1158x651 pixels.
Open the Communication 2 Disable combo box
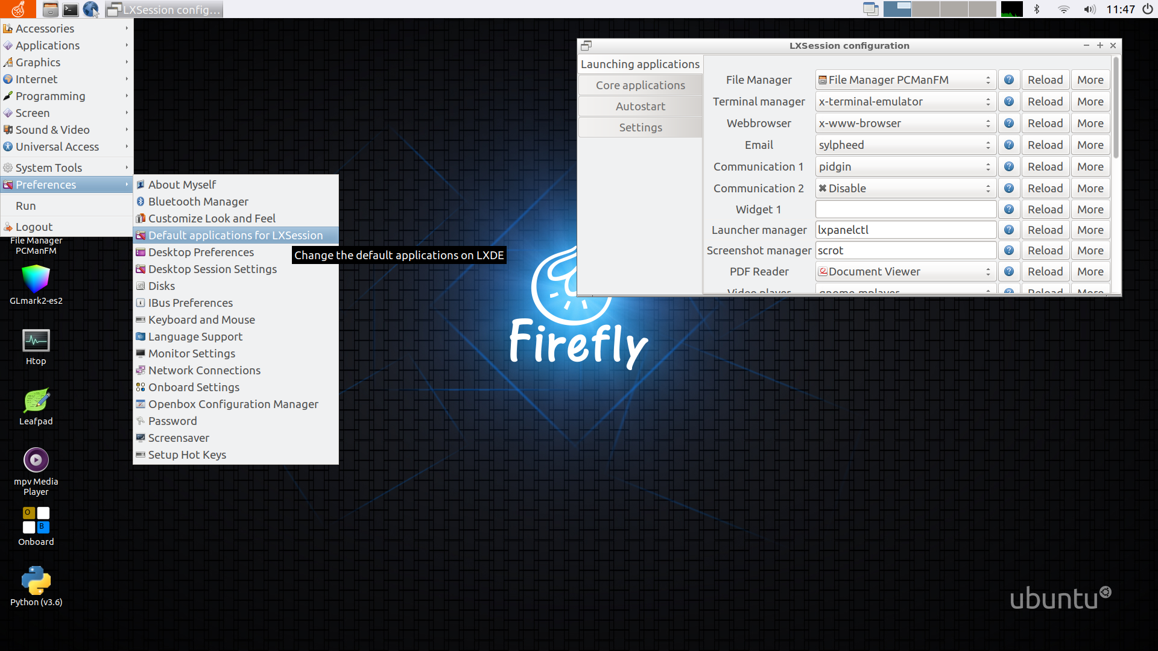(905, 188)
